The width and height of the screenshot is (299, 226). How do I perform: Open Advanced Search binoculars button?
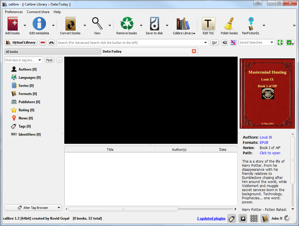coord(51,42)
